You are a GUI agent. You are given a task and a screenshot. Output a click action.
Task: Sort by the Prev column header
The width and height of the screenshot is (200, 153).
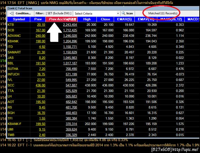pyautogui.click(x=38, y=19)
